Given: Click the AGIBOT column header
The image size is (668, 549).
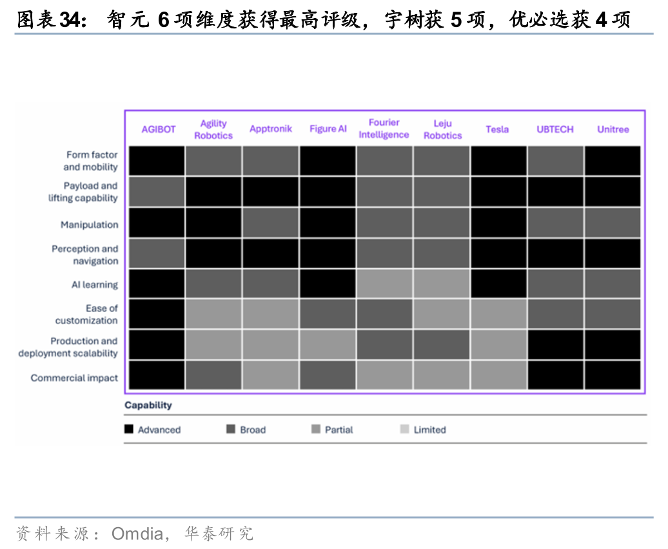Looking at the screenshot, I should pos(158,129).
